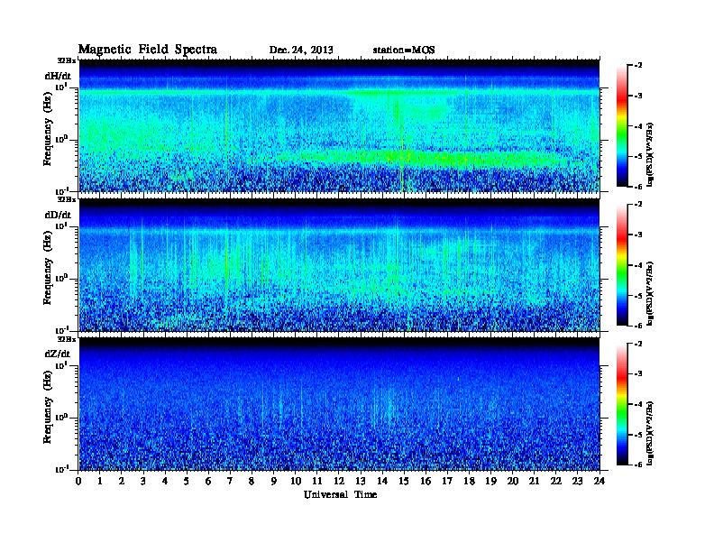Click the 'dH/dt' panel label
Viewport: 714px width, 552px height.
coord(58,77)
